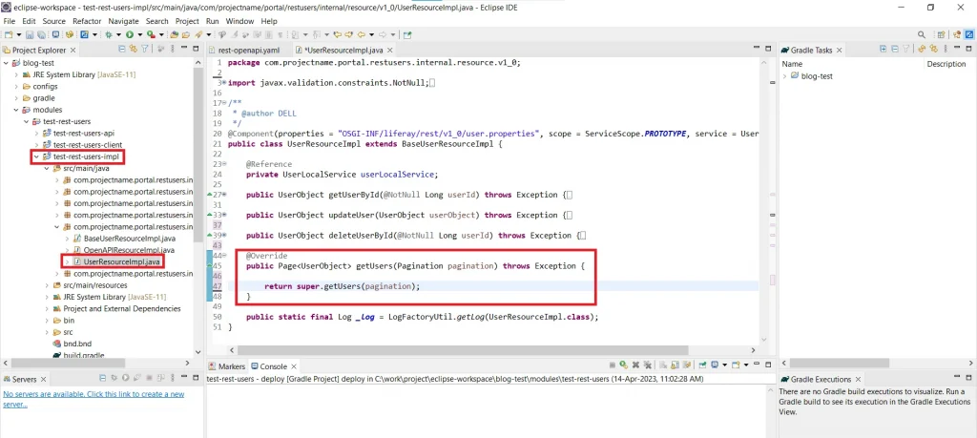Switch to the Java perspective icon
Viewport: 977px width, 438px height.
click(957, 35)
